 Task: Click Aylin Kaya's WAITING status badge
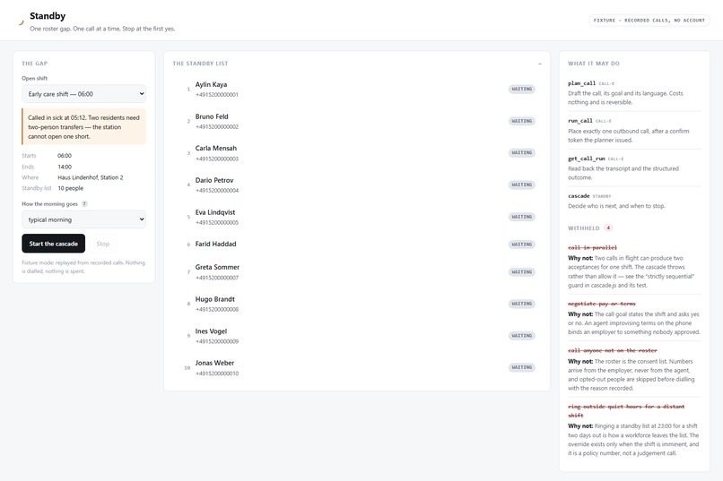[521, 89]
